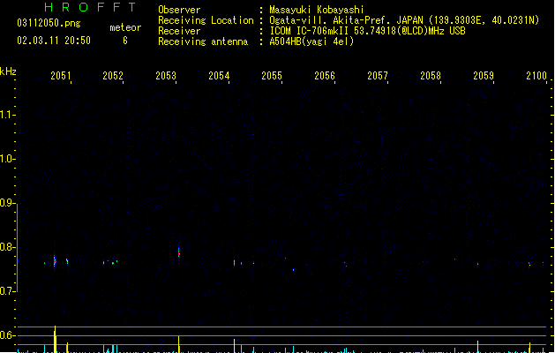The width and height of the screenshot is (555, 353).
Task: Click the meteor echo just after 2054
Action: pyautogui.click(x=234, y=263)
